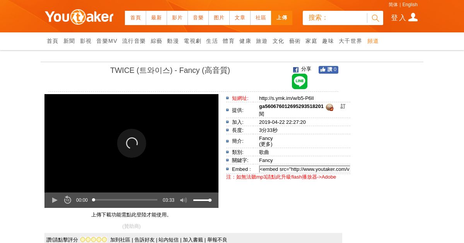Click the login user icon
The height and width of the screenshot is (243, 464).
click(x=413, y=17)
